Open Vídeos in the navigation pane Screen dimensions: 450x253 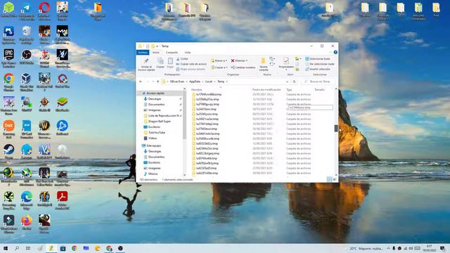(x=153, y=138)
